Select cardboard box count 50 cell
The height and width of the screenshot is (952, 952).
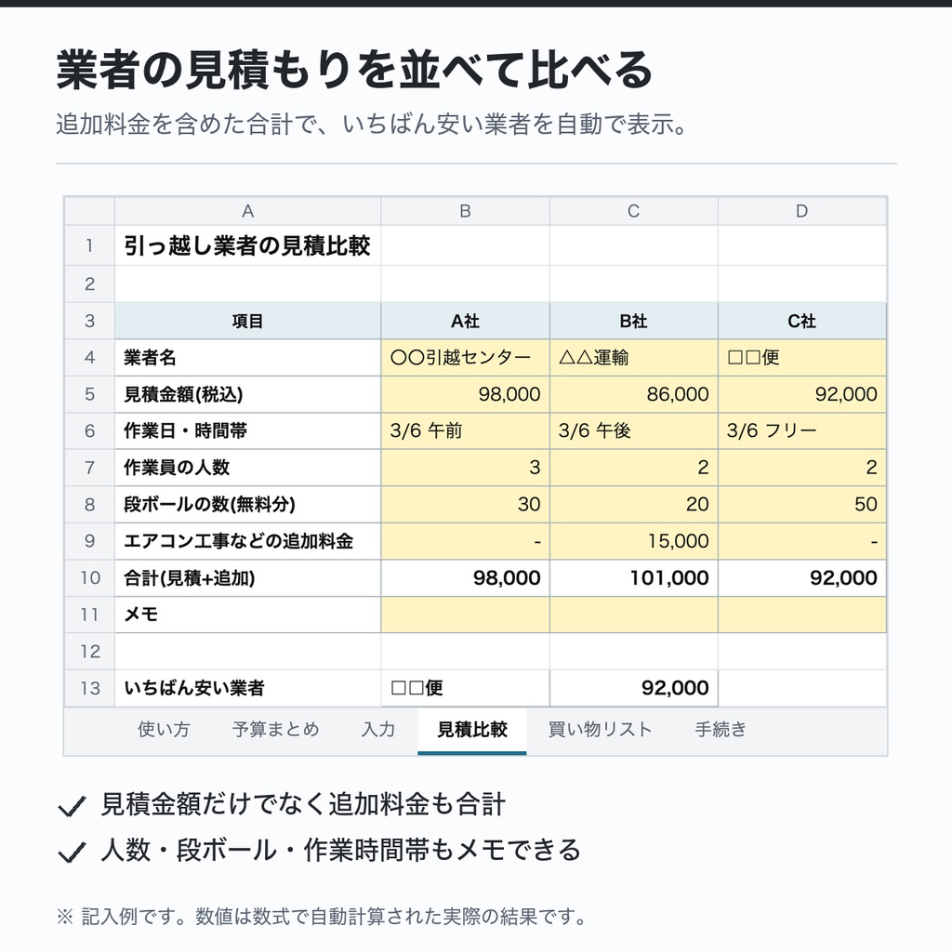[x=802, y=505]
